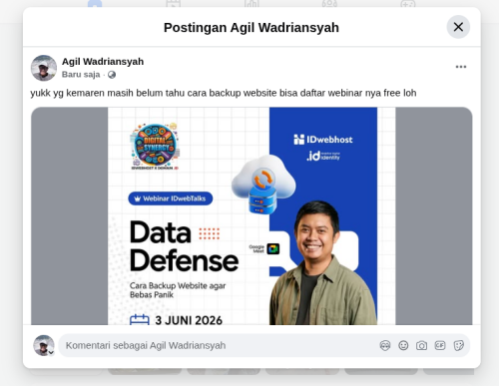Screen dimensions: 499x386
Task: Open the Agil Wadriansyah author name link
Action: coord(103,62)
